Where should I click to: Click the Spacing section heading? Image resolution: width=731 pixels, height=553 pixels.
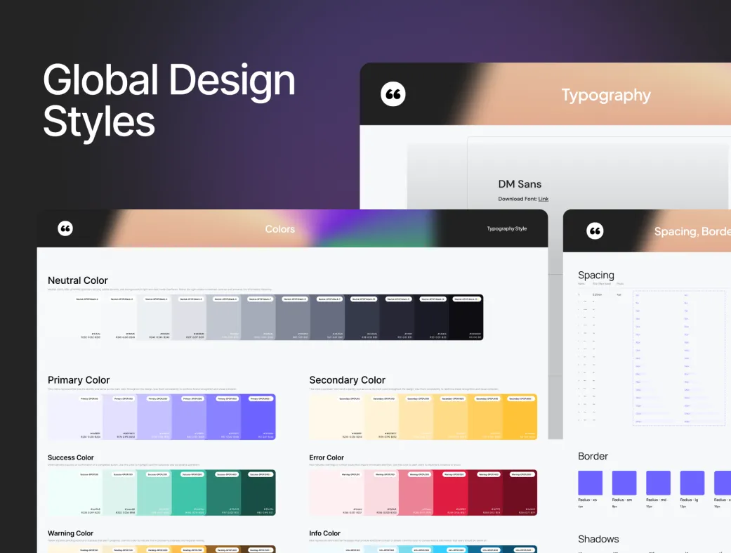(595, 275)
